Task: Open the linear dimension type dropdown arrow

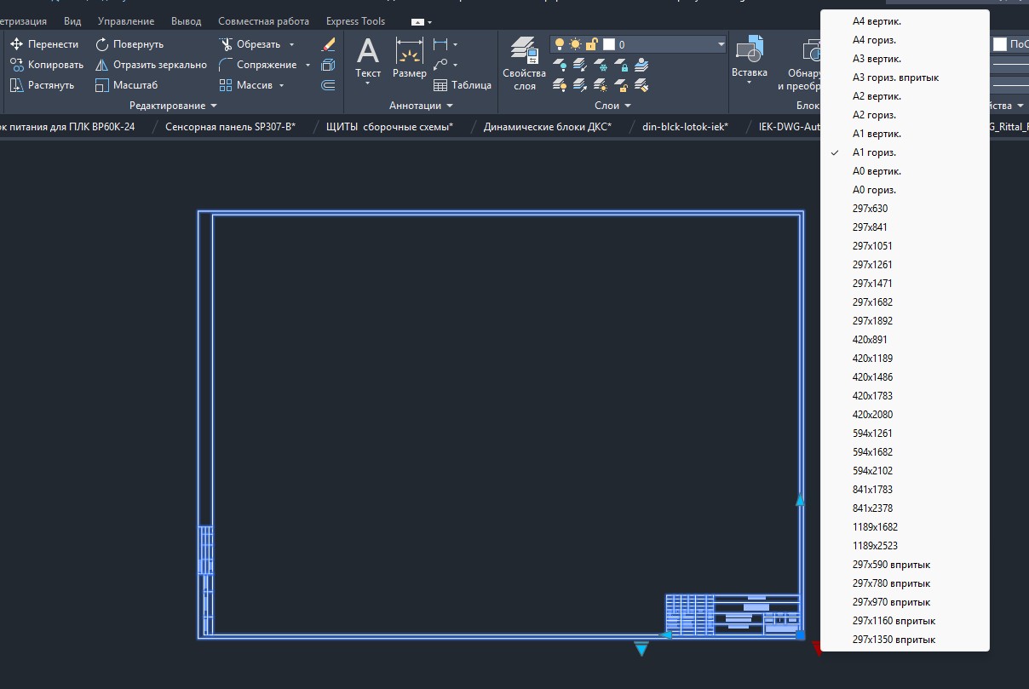Action: pyautogui.click(x=455, y=44)
